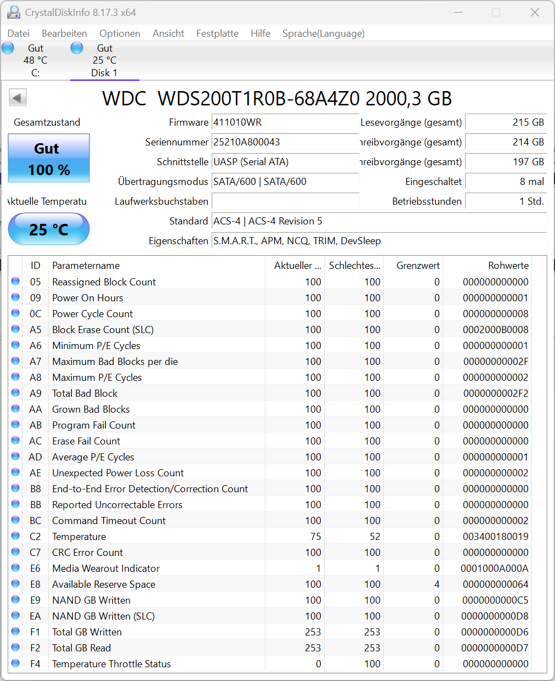Click status dot of Power Cycle Count row
This screenshot has width=555, height=681.
(15, 313)
